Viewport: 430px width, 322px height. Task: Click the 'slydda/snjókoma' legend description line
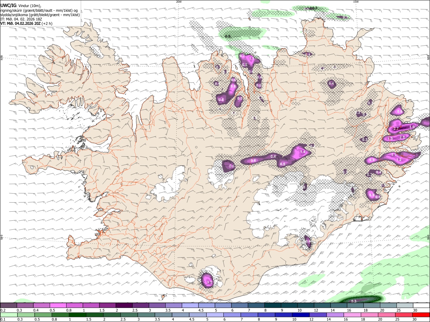(40, 15)
